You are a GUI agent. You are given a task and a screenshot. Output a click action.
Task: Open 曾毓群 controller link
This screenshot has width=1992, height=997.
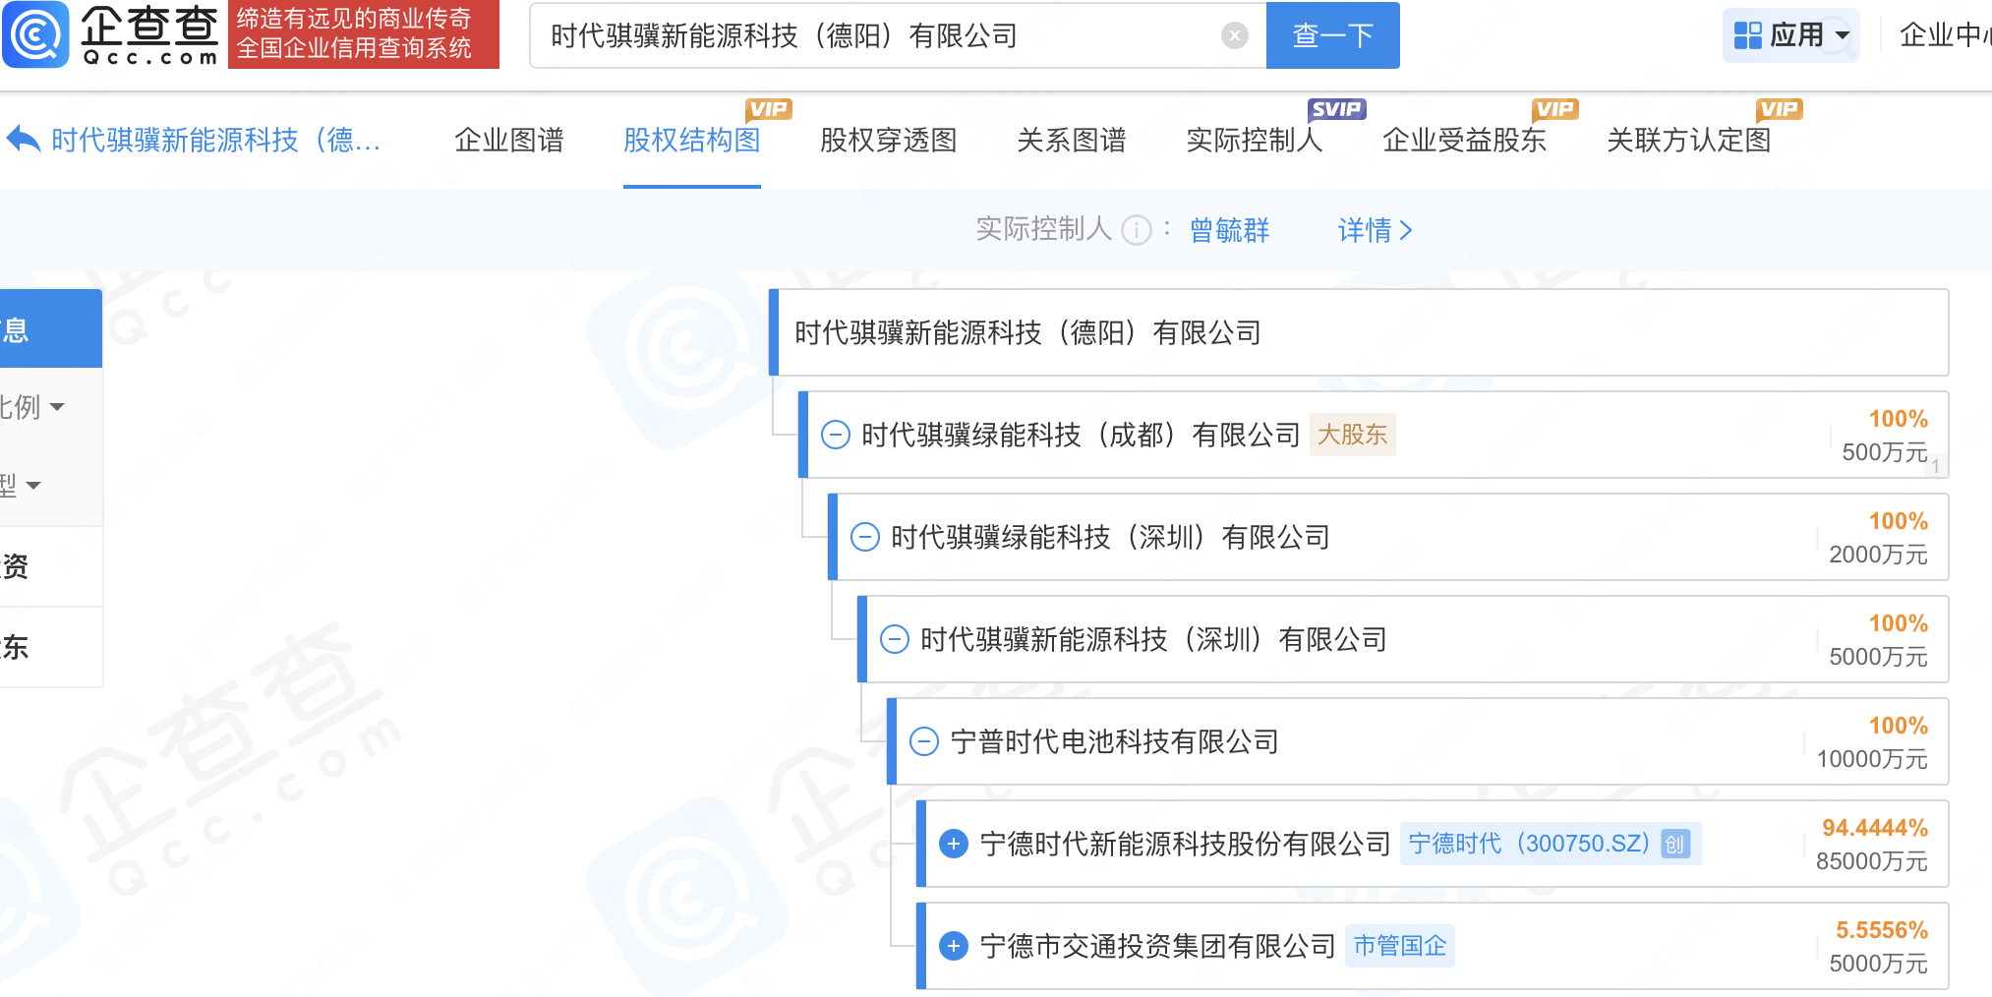pos(1229,230)
